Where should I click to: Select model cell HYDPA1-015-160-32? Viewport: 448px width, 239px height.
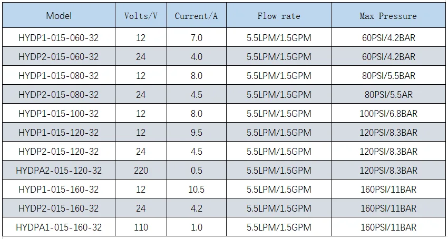(59, 227)
